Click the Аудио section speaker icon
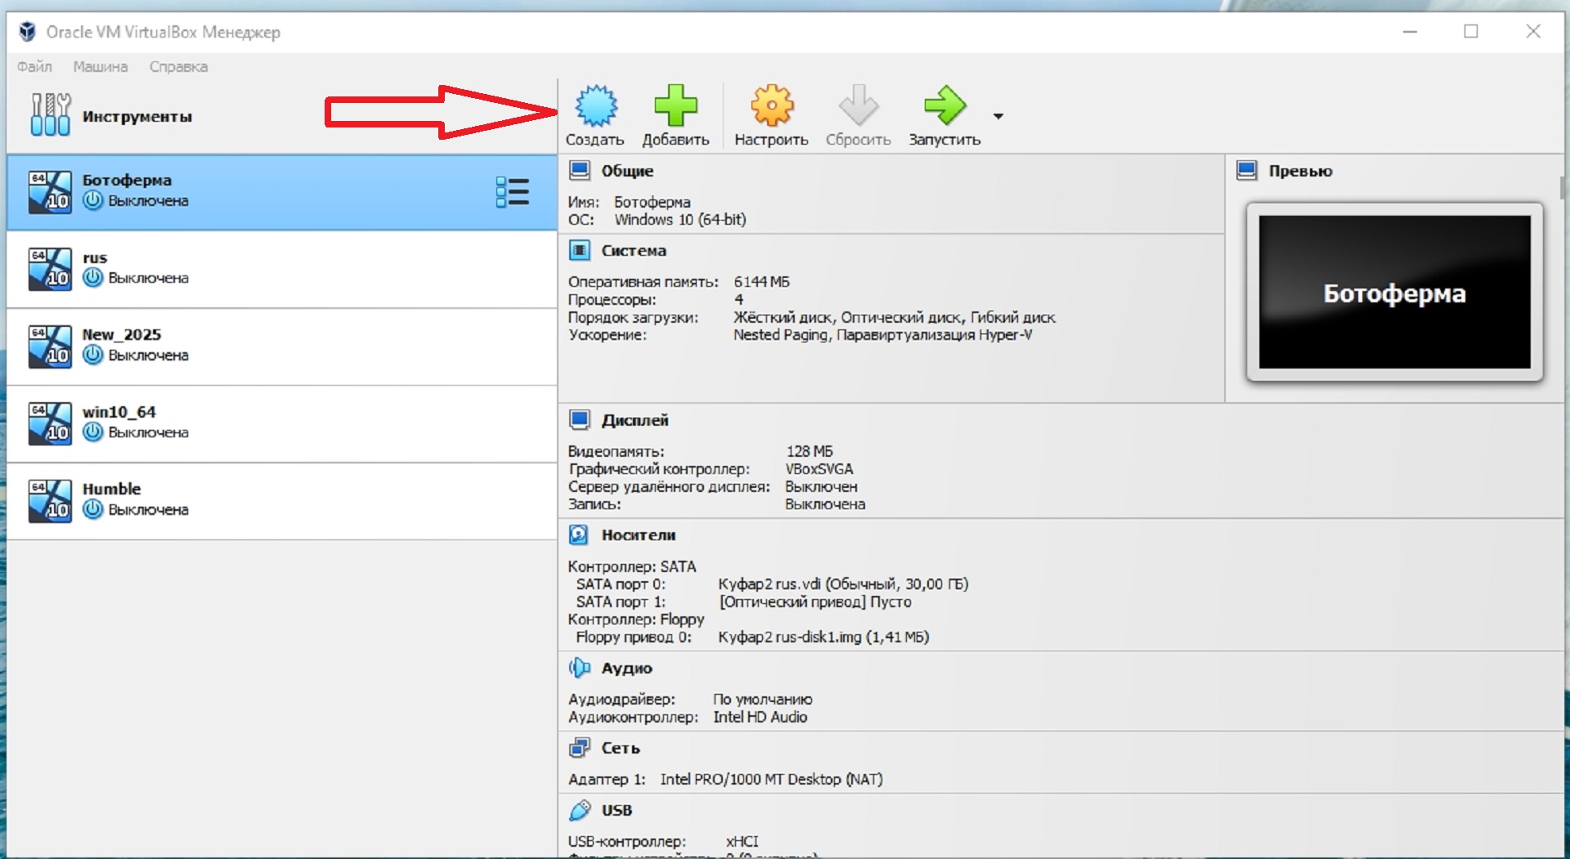 point(579,668)
